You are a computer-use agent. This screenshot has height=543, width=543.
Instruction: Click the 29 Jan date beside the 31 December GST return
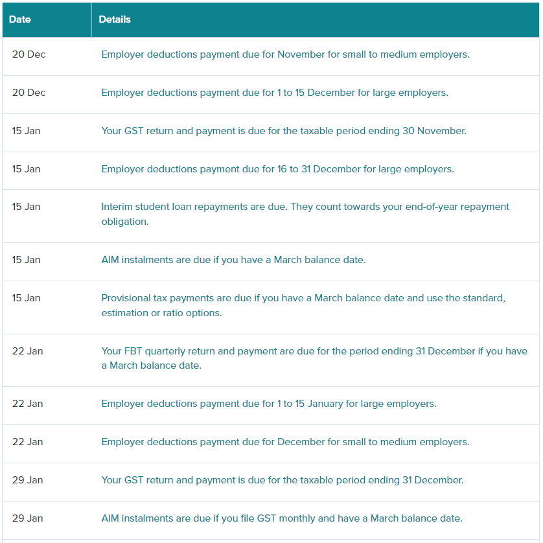click(27, 480)
